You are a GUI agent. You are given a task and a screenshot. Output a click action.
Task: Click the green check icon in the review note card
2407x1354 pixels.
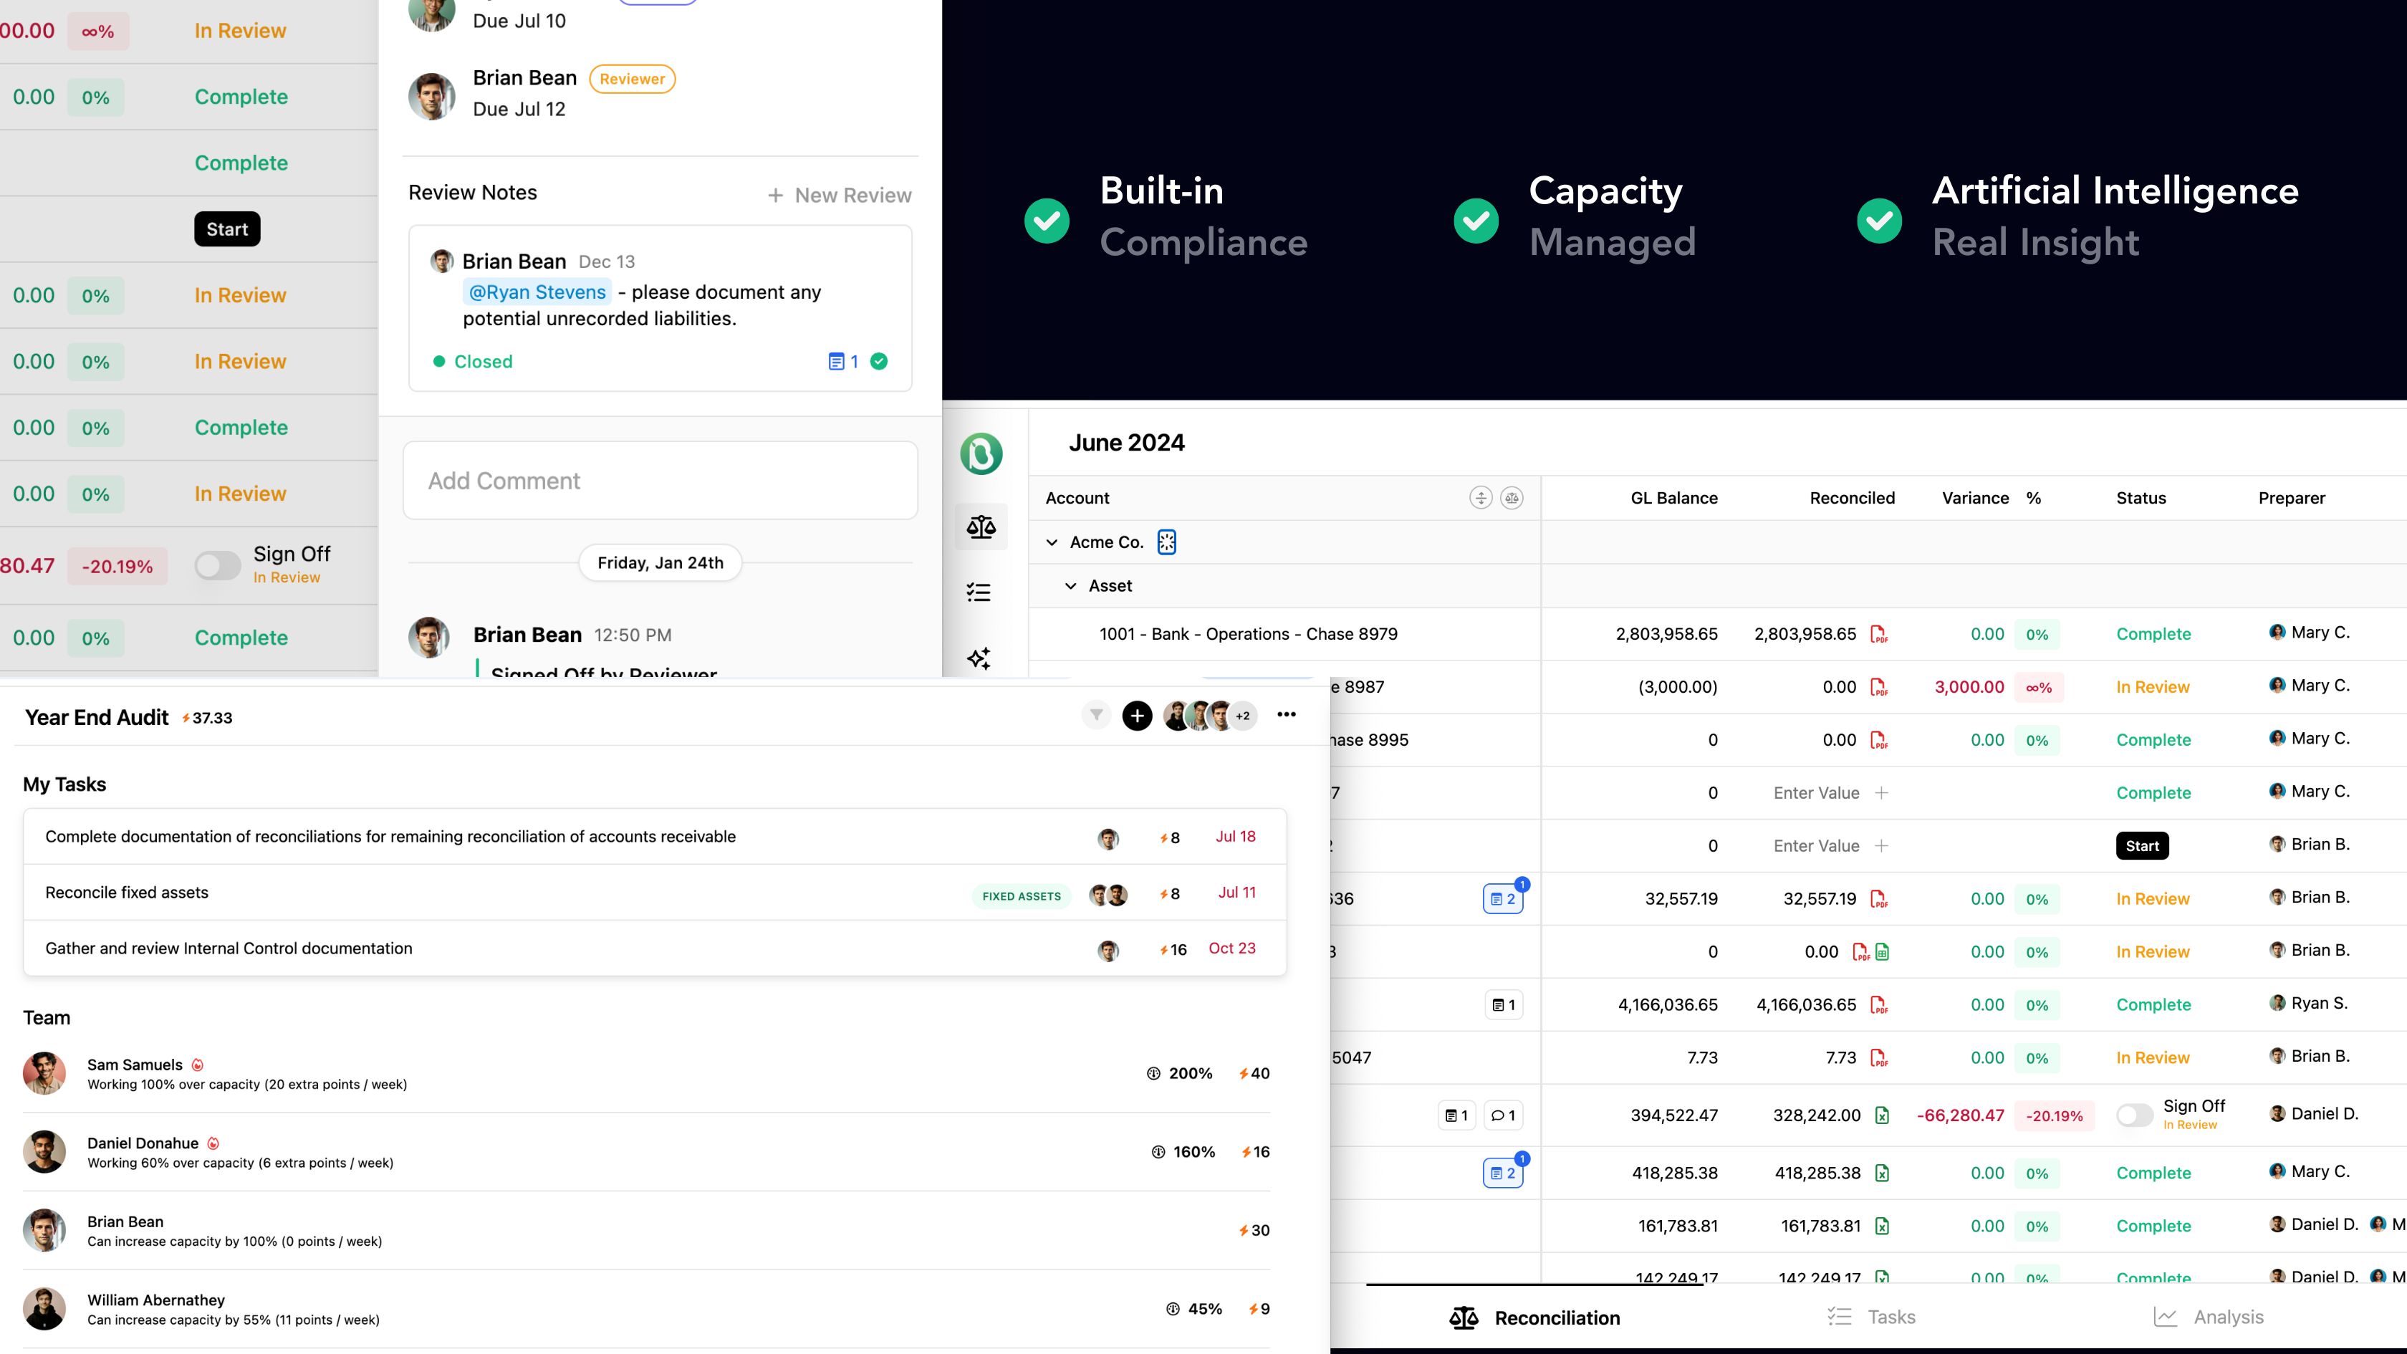tap(879, 362)
